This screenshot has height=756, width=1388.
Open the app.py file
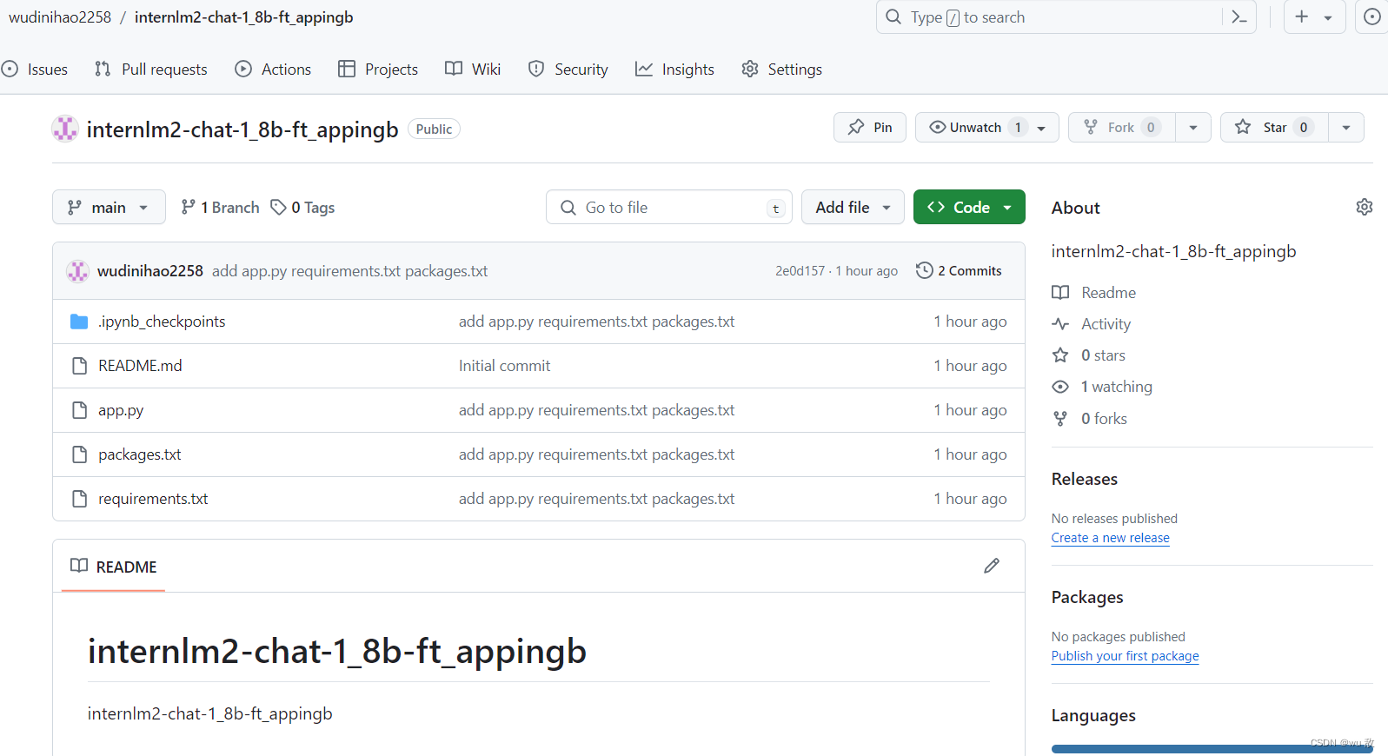coord(121,410)
